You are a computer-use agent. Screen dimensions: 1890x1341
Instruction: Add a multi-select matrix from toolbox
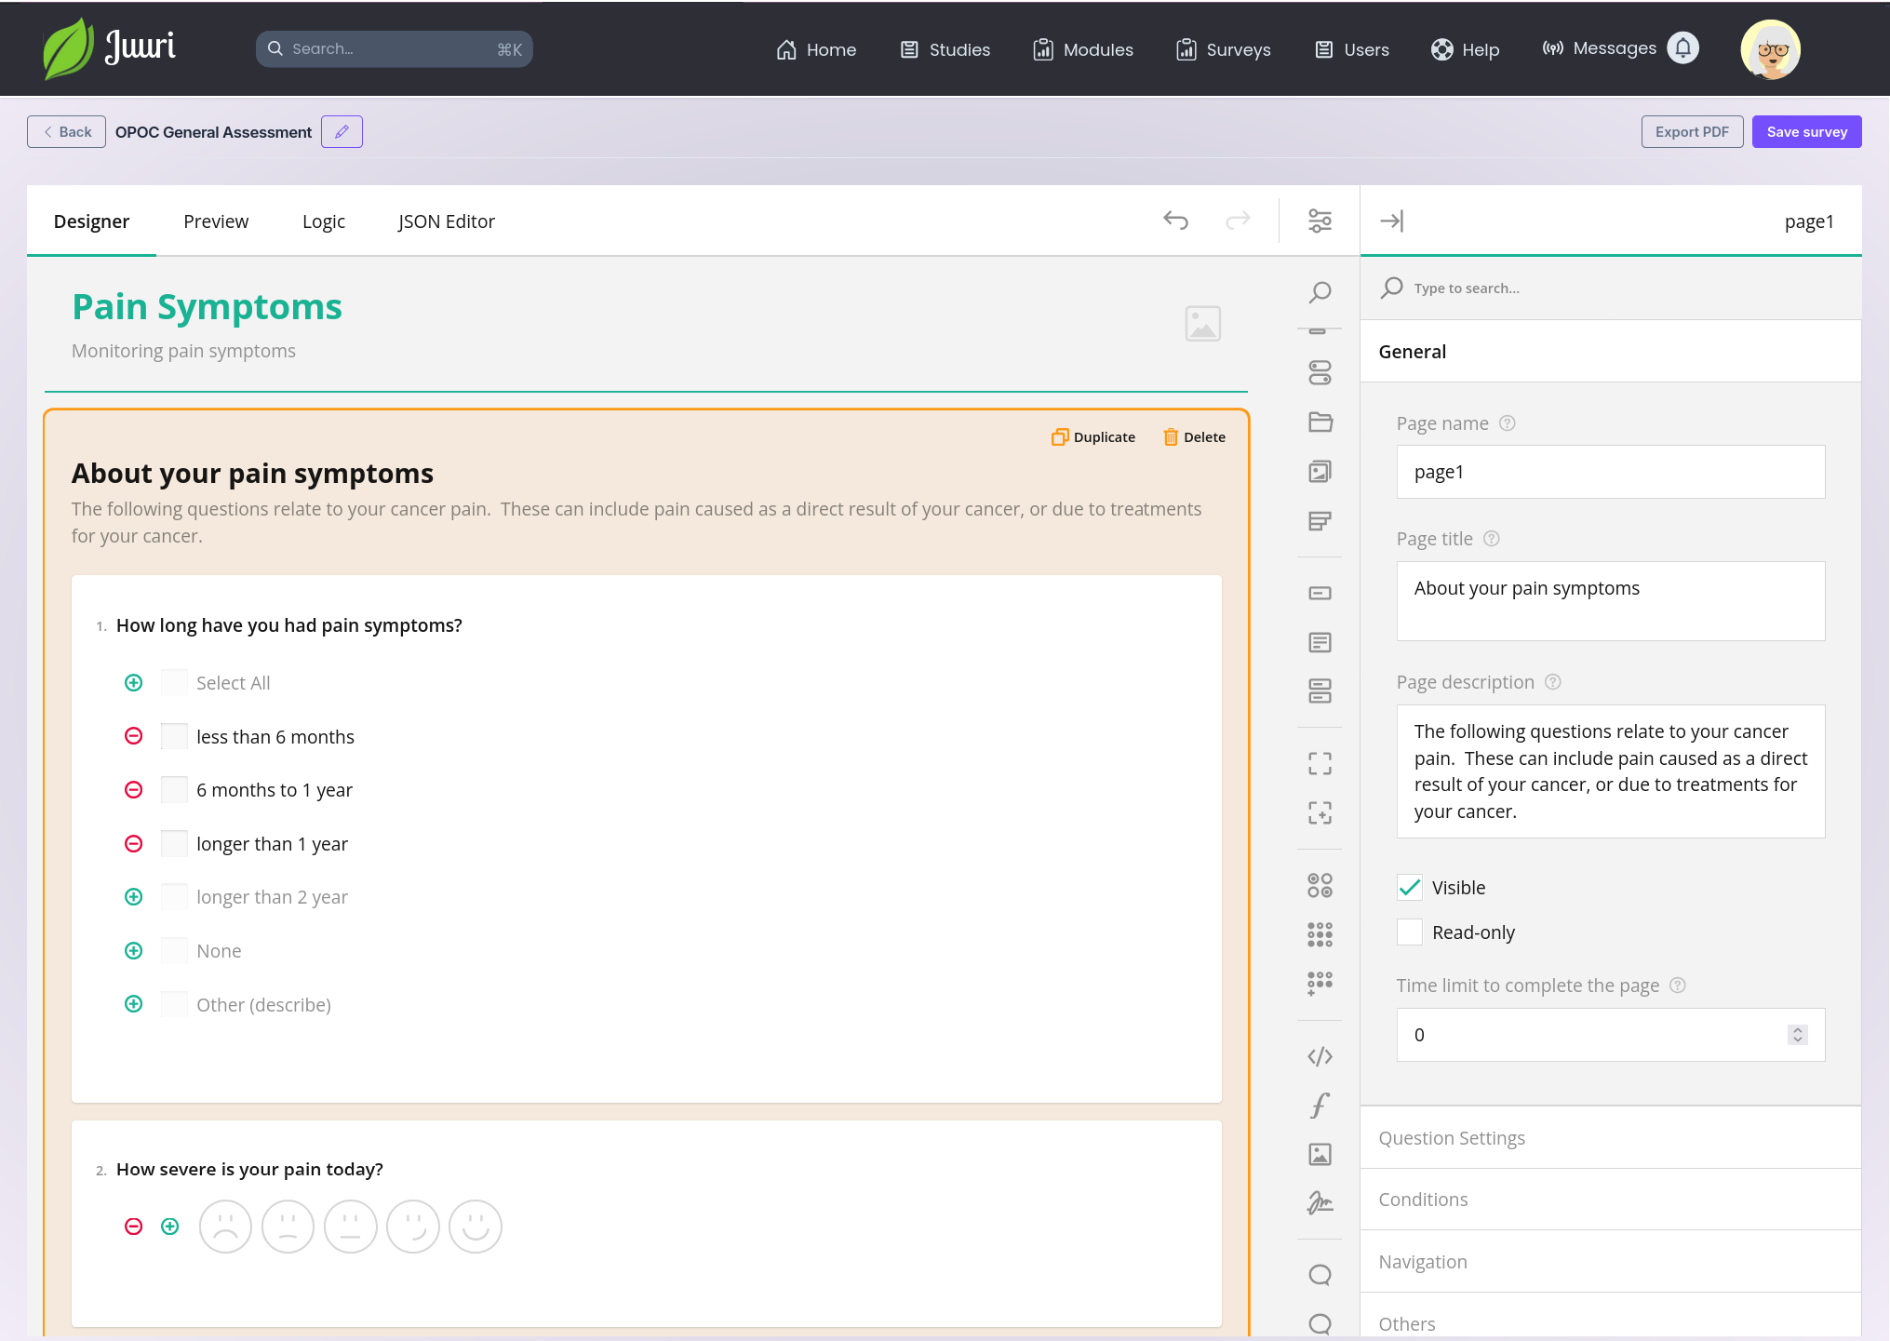1320,934
